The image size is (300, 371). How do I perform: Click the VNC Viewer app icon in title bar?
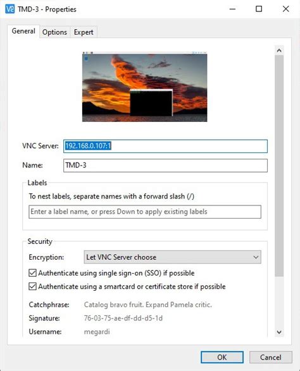[9, 9]
